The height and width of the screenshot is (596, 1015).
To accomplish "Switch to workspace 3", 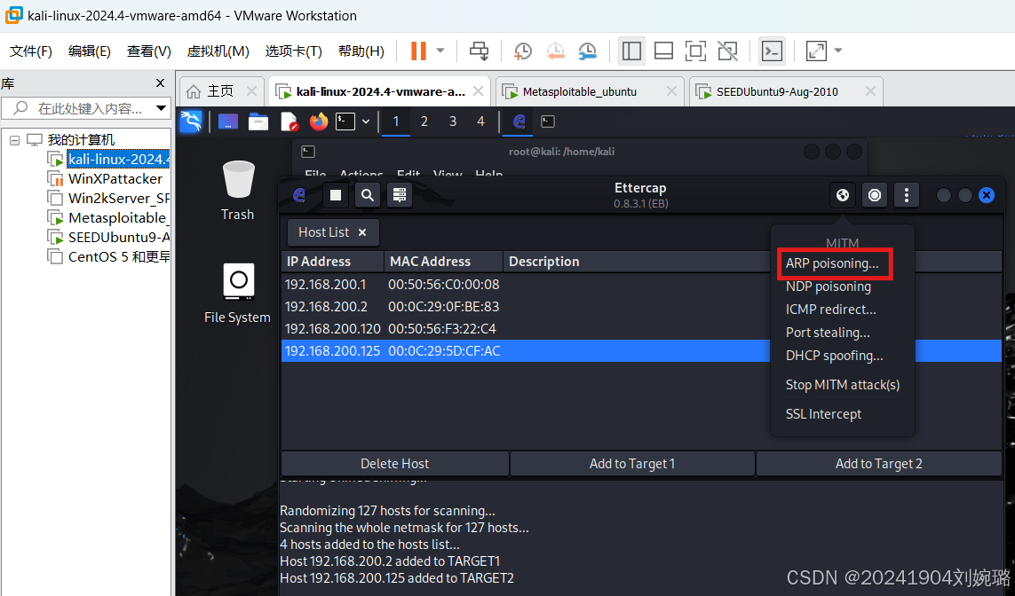I will (x=453, y=122).
